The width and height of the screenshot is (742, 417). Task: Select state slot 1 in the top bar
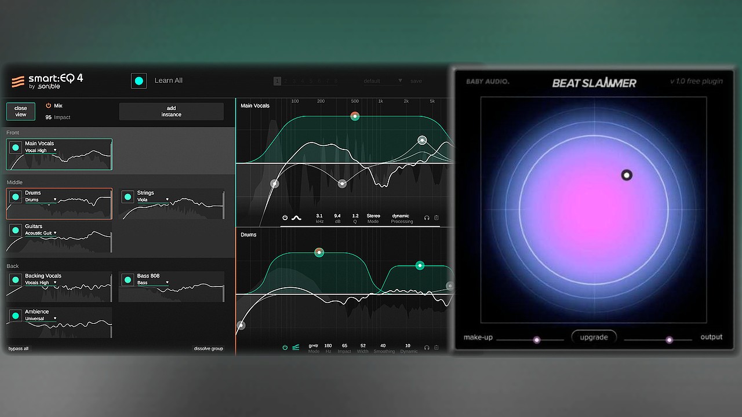tap(277, 81)
